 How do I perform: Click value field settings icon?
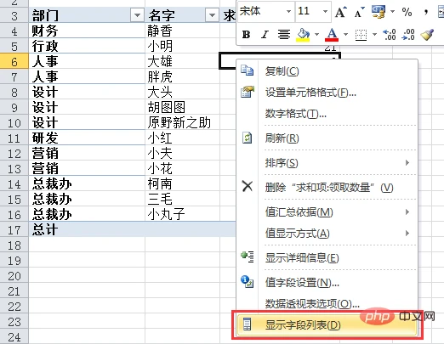pos(247,282)
